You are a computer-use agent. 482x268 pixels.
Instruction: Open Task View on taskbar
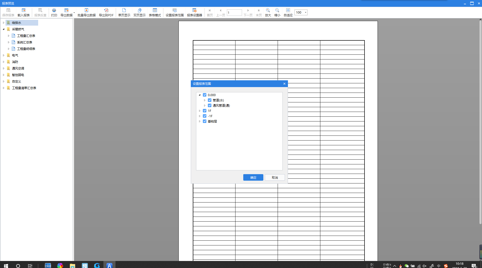(30, 265)
